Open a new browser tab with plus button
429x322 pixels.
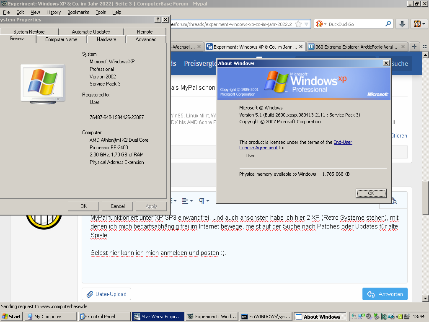414,47
